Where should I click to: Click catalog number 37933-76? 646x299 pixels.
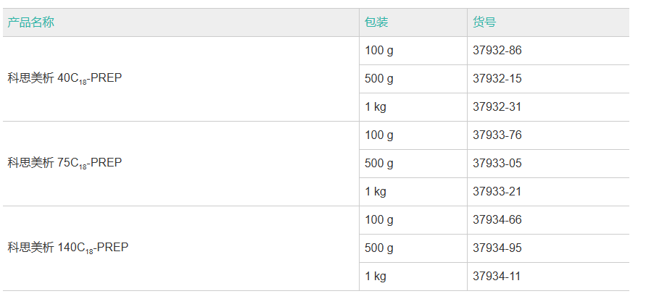click(x=497, y=135)
